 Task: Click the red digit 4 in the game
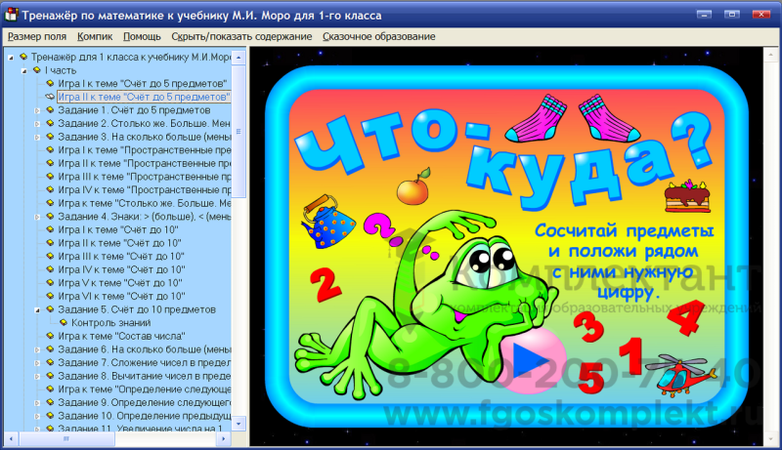click(686, 317)
